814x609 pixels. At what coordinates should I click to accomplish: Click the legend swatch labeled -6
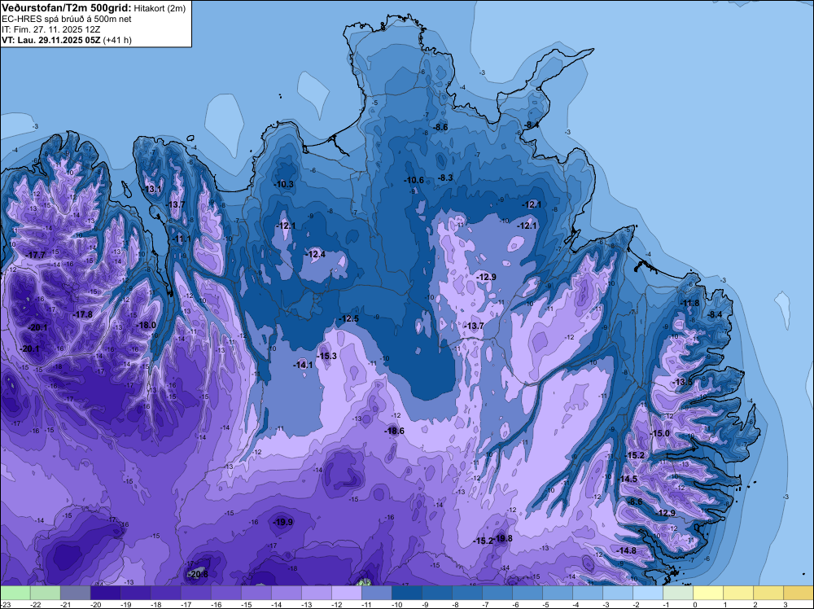[x=527, y=593]
